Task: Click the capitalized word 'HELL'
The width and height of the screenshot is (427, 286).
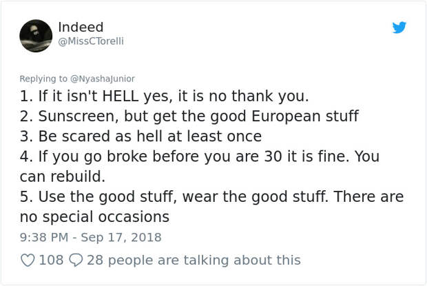Action: click(121, 96)
